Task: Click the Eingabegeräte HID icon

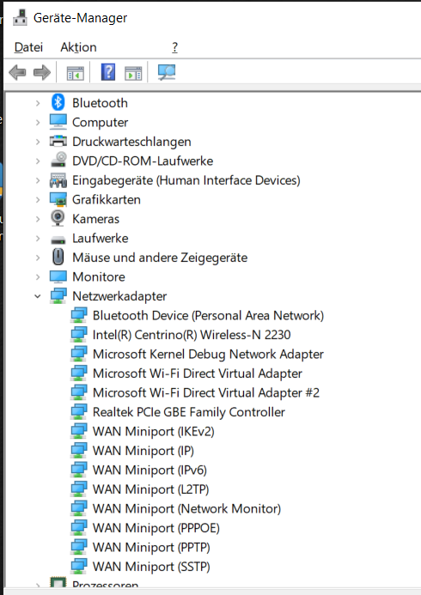Action: tap(58, 180)
